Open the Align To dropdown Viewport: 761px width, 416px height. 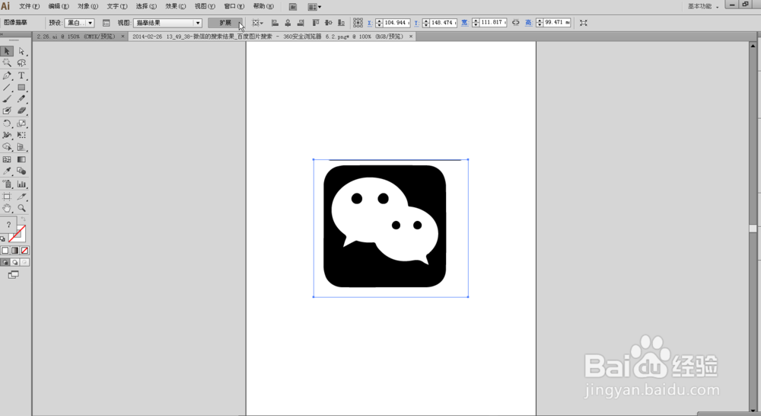click(258, 23)
